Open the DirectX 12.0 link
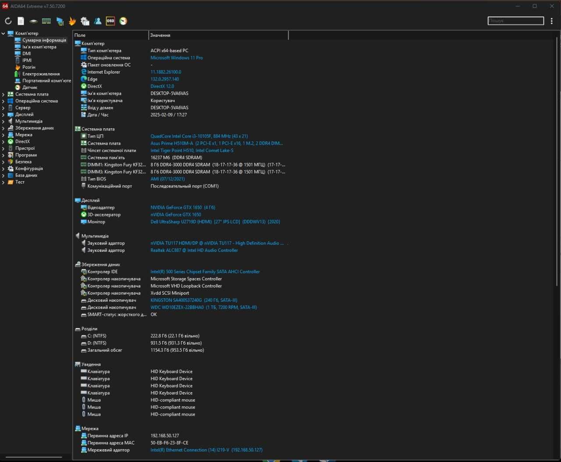This screenshot has height=462, width=561. click(x=162, y=86)
